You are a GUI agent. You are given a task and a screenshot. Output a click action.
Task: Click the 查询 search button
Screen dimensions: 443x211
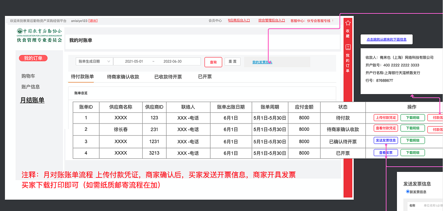tap(213, 62)
